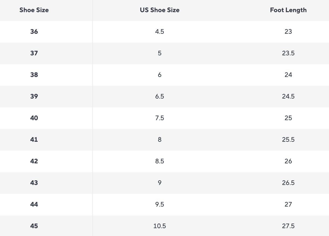Select the shoe size 38 cell
329x236 pixels.
tap(34, 75)
